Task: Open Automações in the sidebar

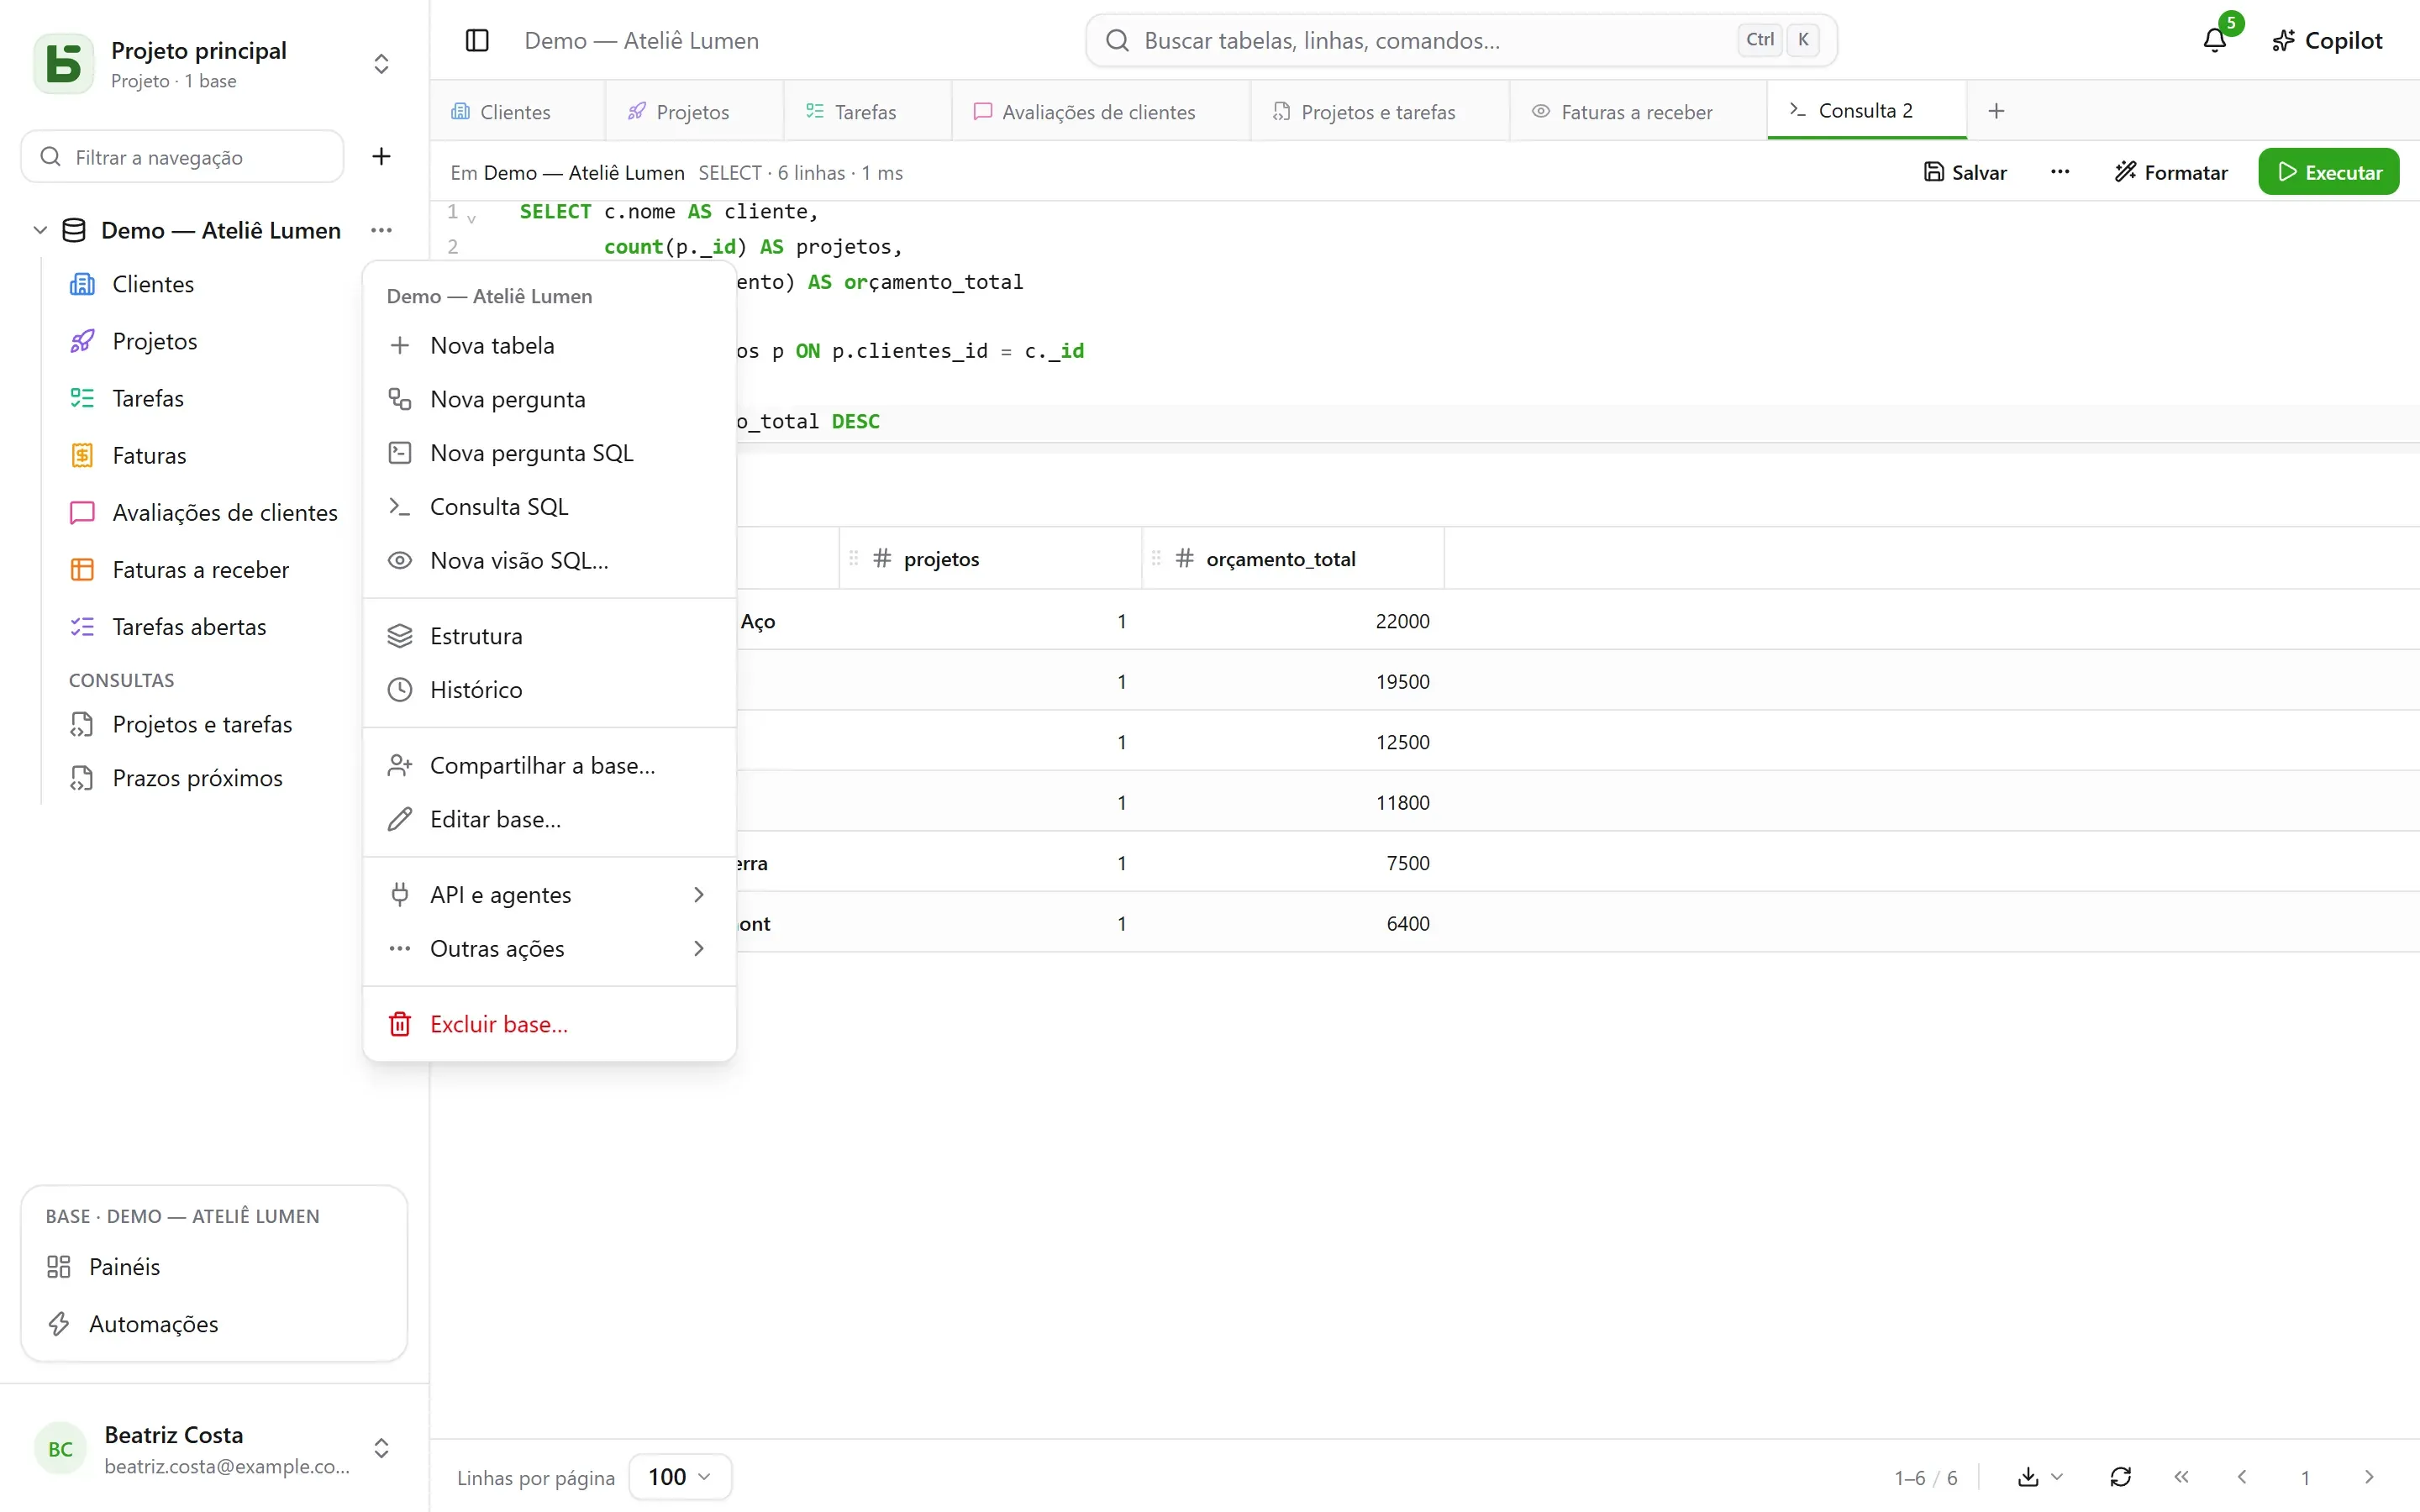Action: pyautogui.click(x=213, y=1323)
